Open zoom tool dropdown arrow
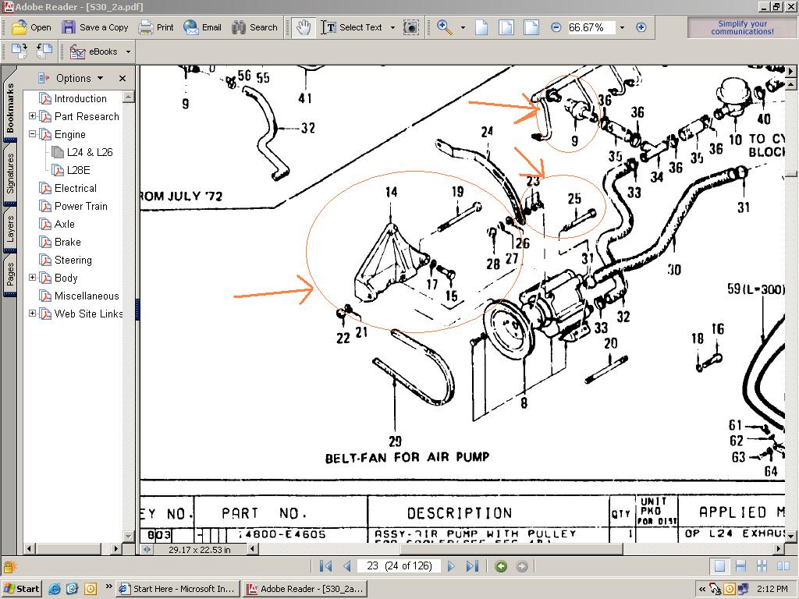 [x=463, y=27]
